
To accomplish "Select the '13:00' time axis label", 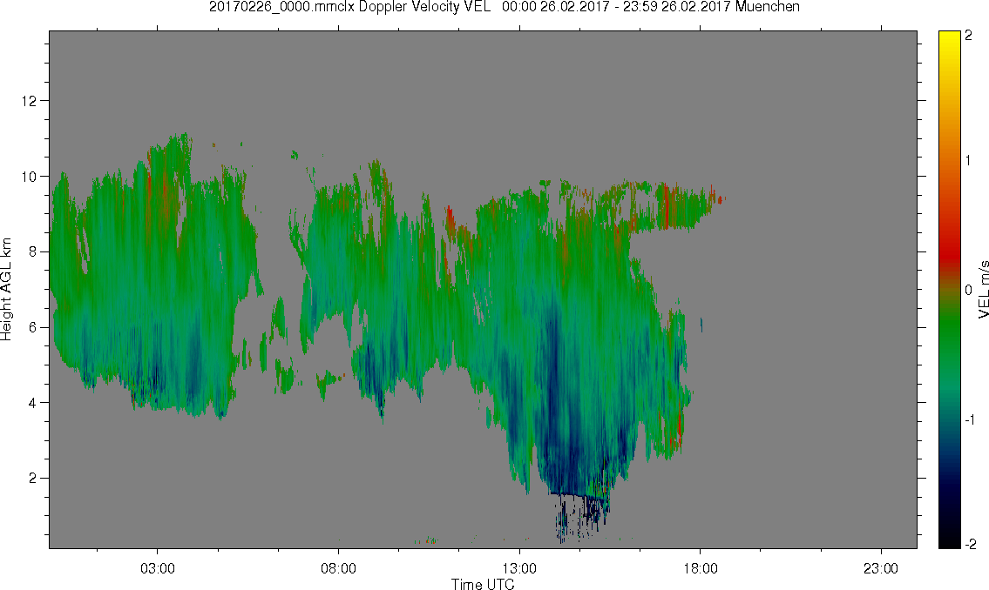I will (519, 569).
